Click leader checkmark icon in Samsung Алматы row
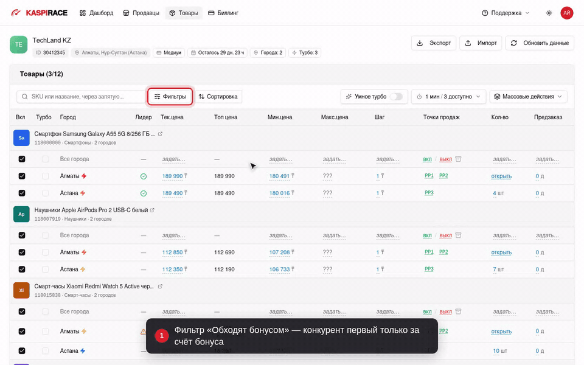This screenshot has height=365, width=584. pyautogui.click(x=144, y=176)
